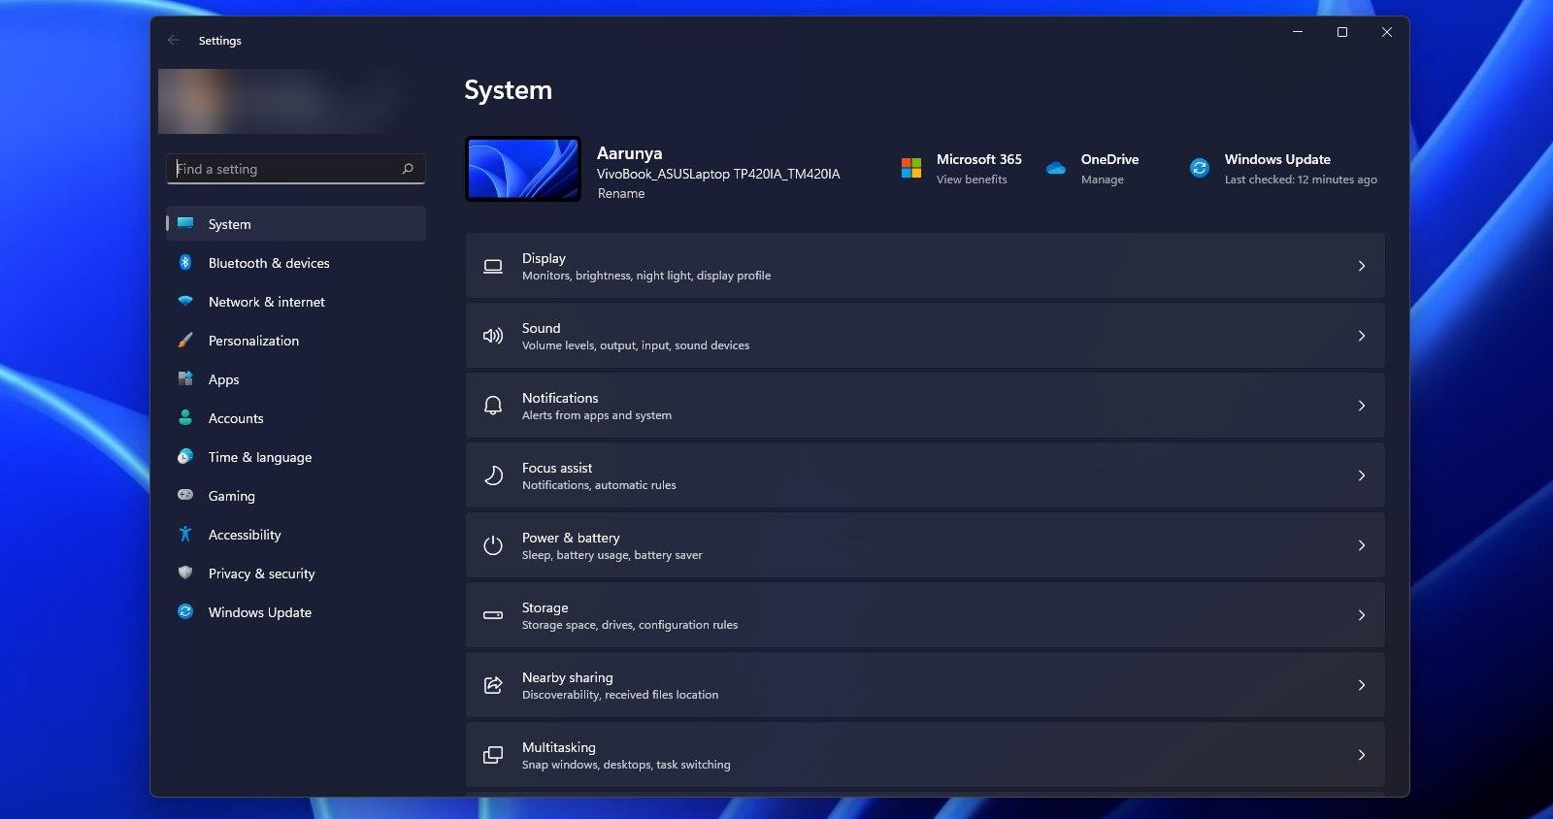
Task: Open Privacy & security section
Action: tap(296, 573)
